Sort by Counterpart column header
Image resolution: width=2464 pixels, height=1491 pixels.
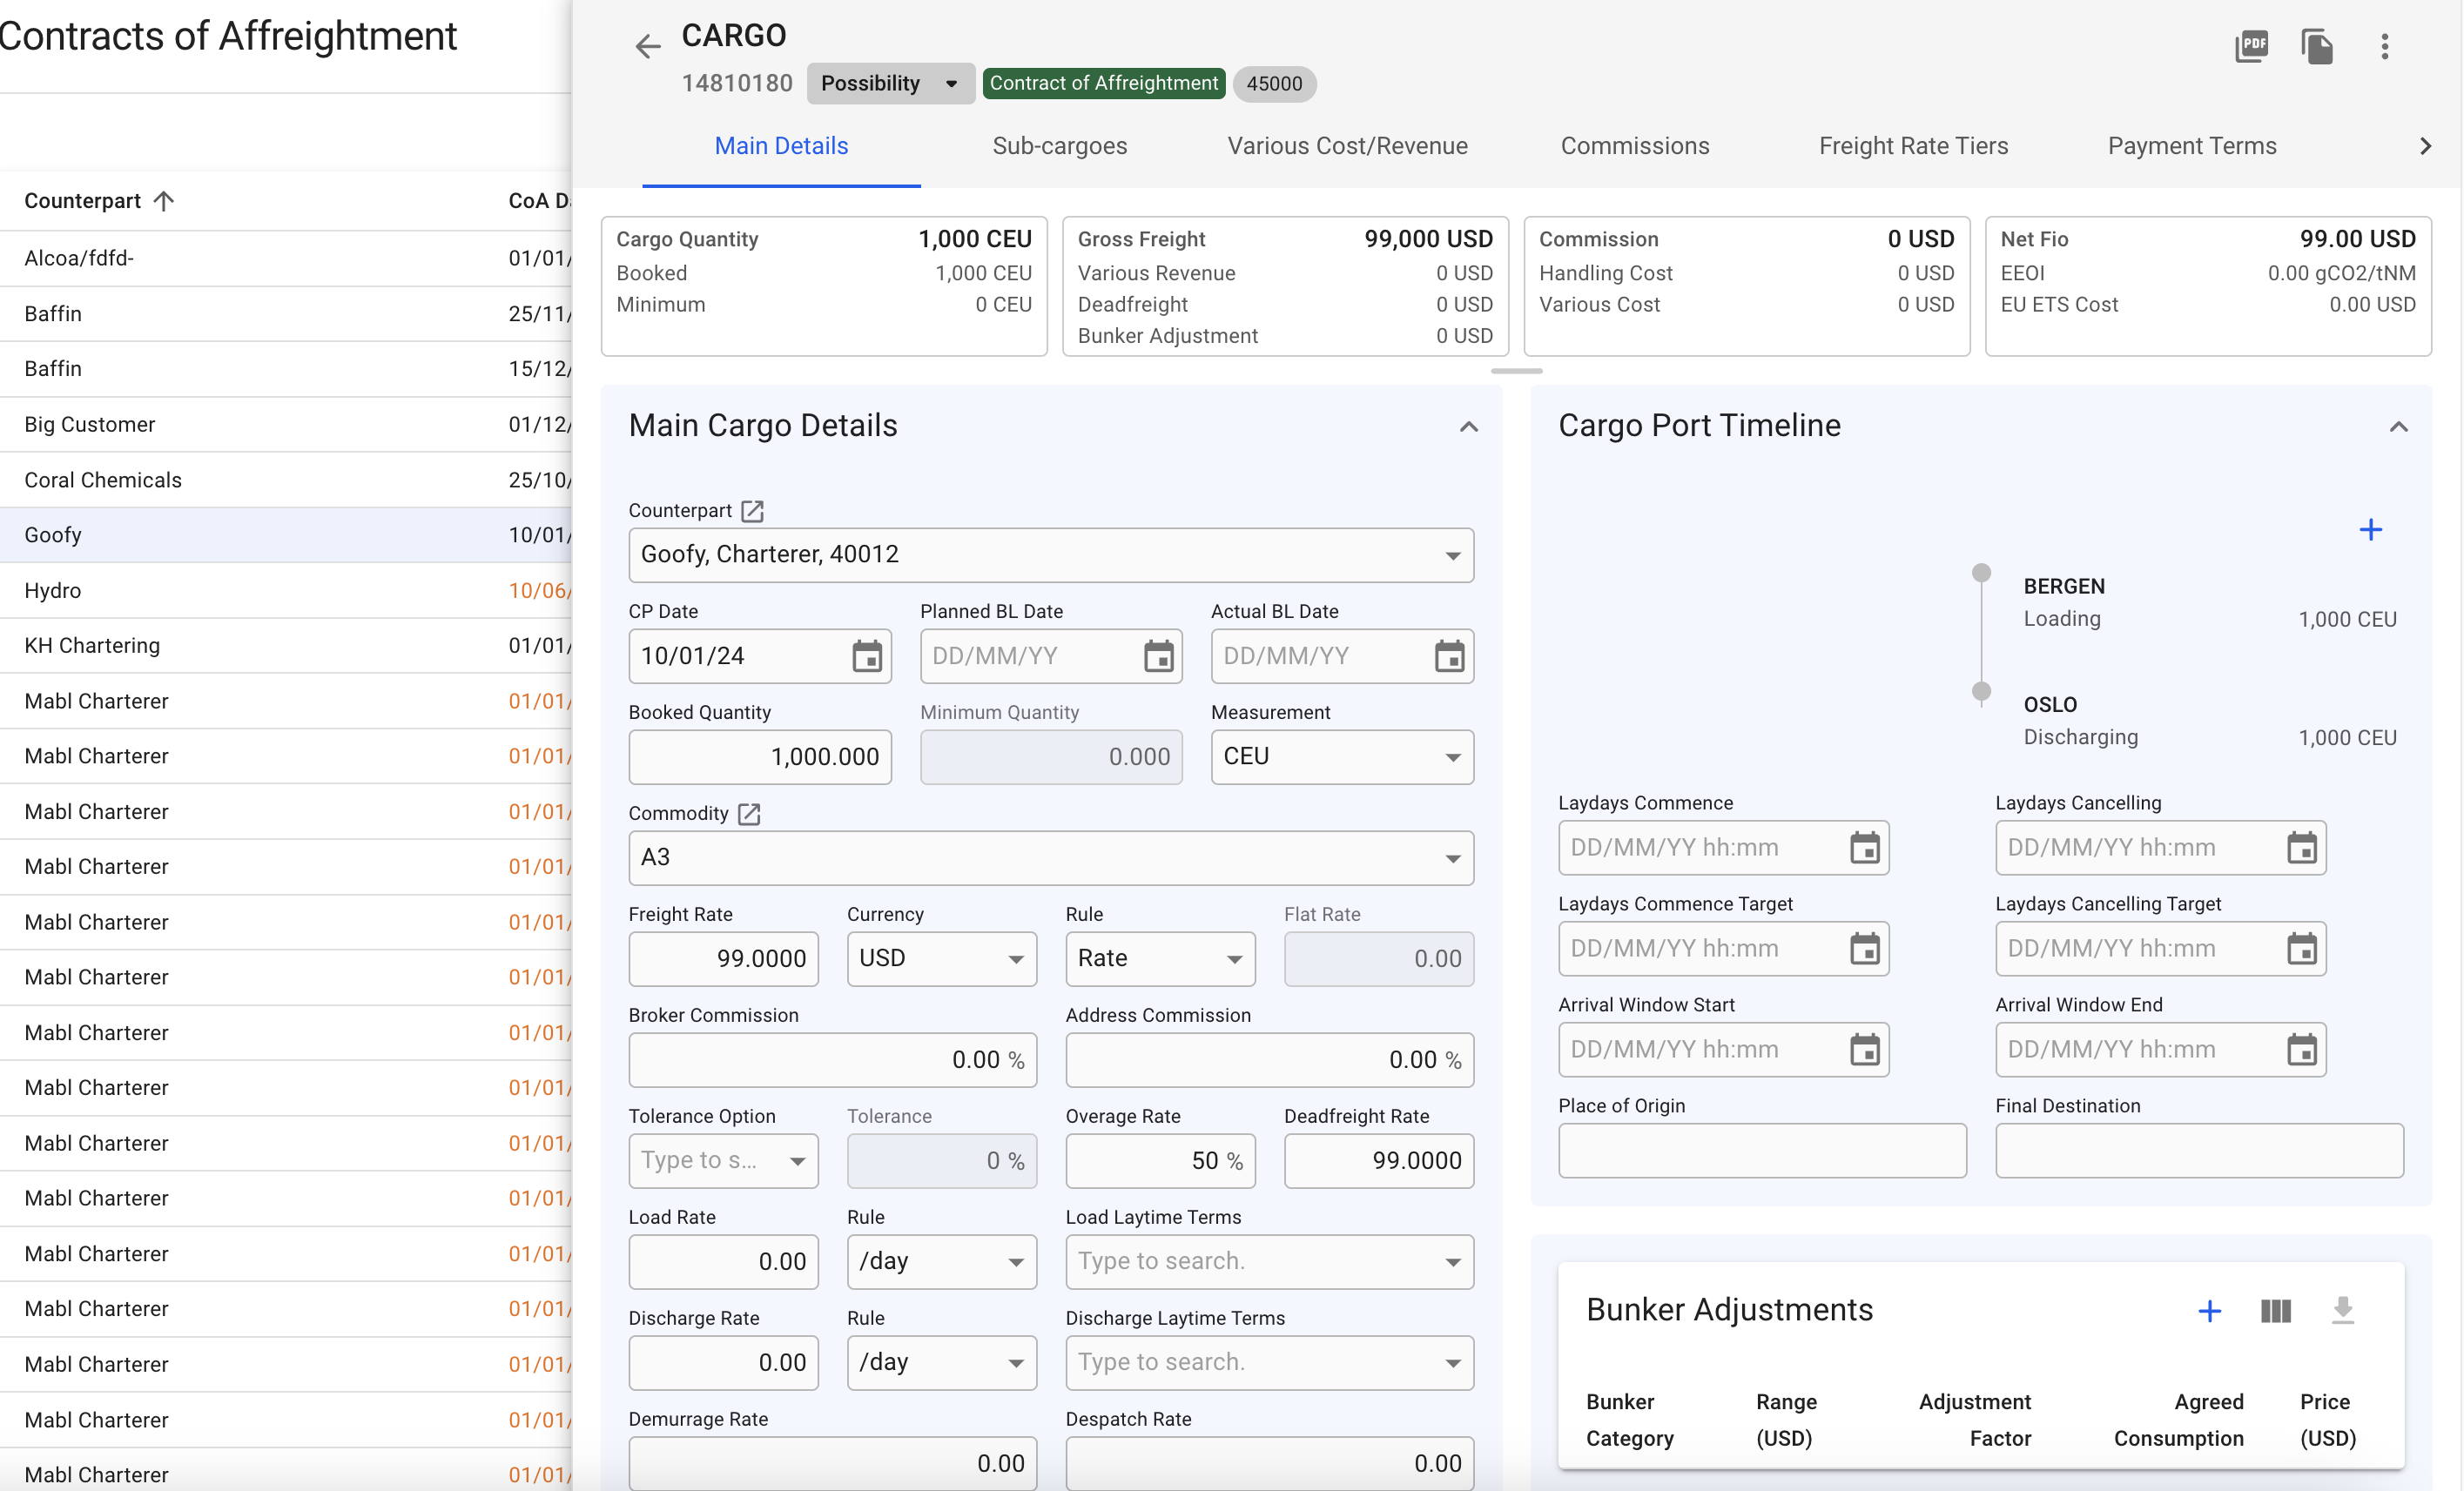[83, 201]
